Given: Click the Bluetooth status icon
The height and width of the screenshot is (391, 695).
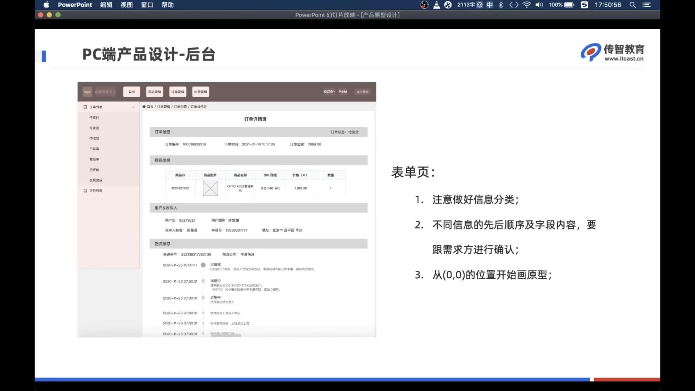Looking at the screenshot, I should click(501, 5).
